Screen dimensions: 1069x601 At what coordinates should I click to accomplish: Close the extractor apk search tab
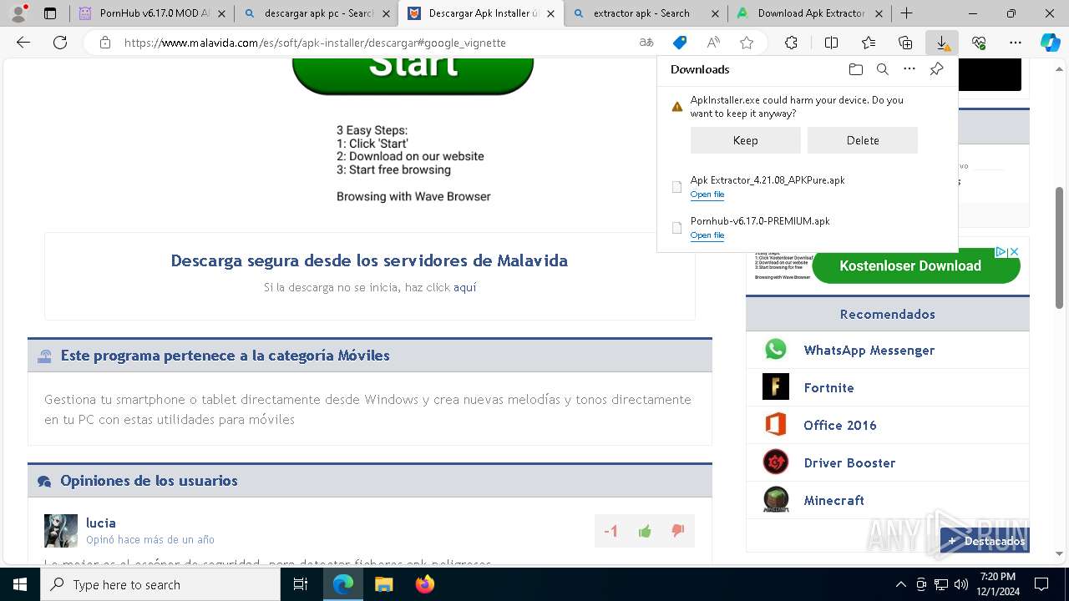[x=716, y=13]
